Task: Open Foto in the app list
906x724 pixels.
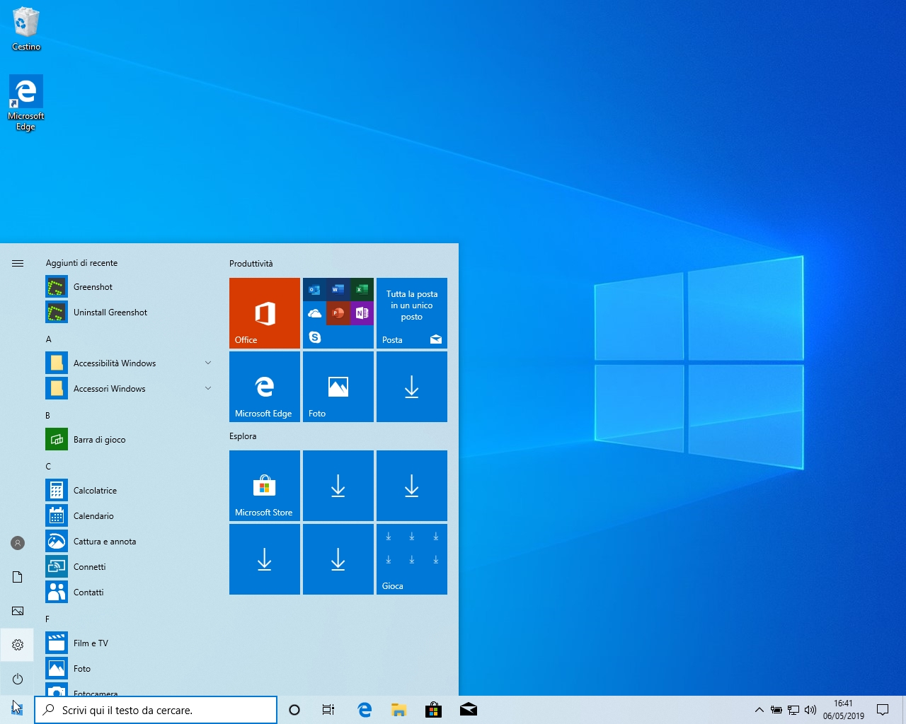Action: 129,669
